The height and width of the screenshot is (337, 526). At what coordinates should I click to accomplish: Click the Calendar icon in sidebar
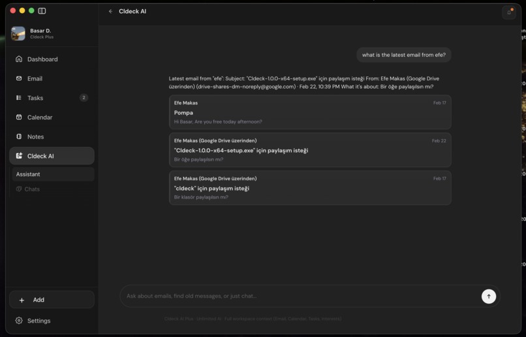[x=19, y=117]
